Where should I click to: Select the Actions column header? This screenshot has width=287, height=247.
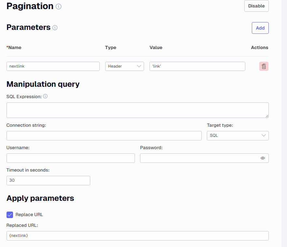tap(260, 47)
